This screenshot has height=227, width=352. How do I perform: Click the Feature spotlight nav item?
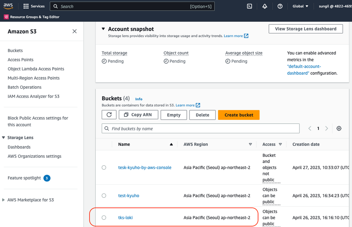[x=24, y=178]
